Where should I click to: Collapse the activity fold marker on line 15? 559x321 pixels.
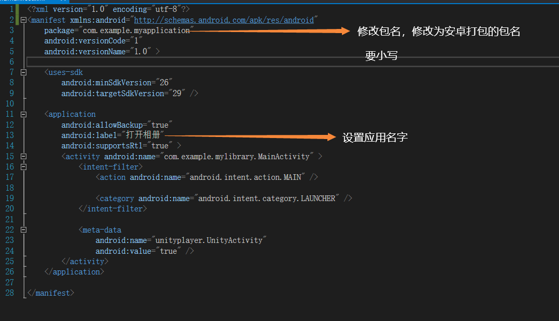coord(23,156)
